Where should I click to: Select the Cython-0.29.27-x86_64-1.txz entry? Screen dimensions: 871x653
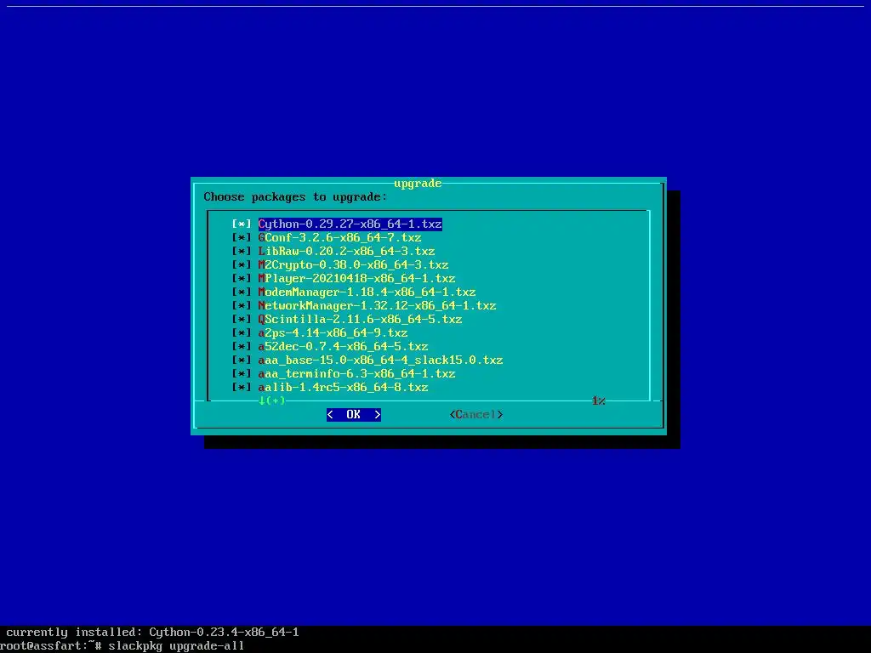(350, 224)
